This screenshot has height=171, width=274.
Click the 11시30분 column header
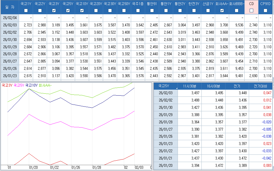point(189,86)
